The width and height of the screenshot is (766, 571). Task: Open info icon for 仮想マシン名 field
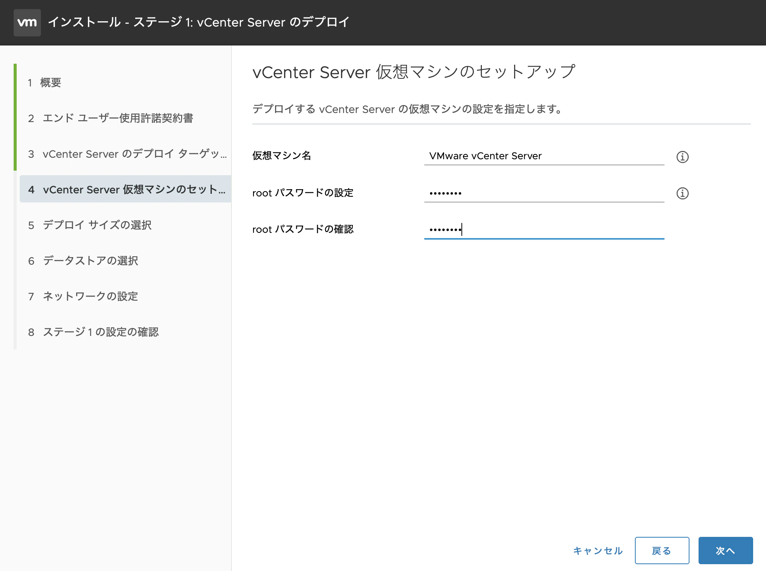682,157
